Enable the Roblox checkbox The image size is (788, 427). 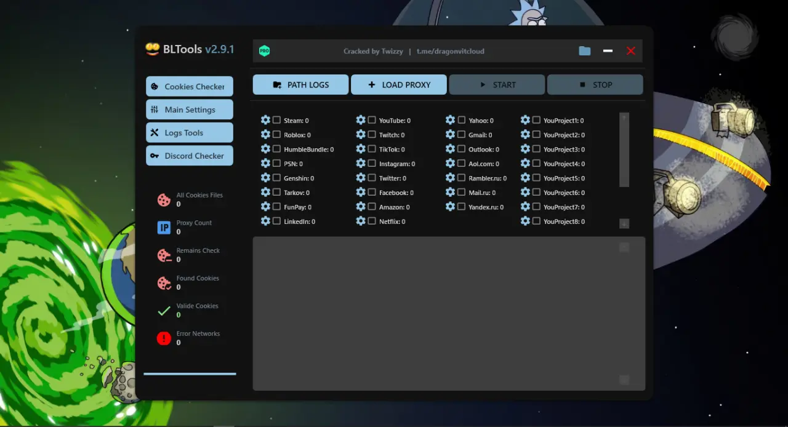click(276, 134)
